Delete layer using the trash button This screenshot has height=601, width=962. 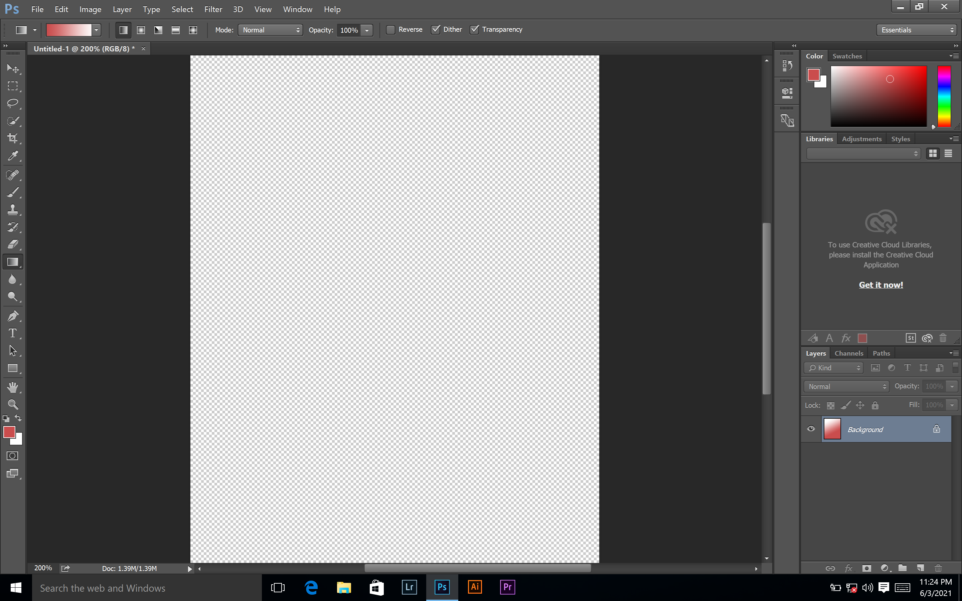click(x=939, y=568)
